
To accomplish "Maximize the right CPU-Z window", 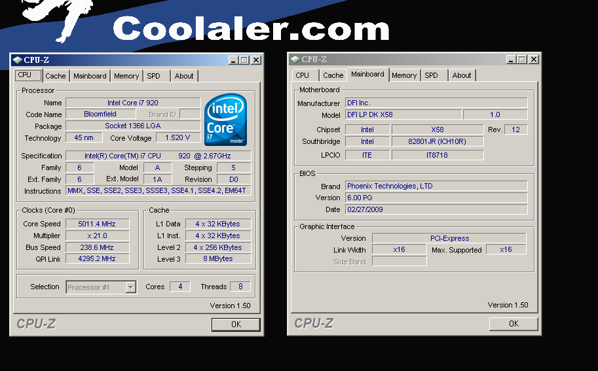I will click(522, 59).
